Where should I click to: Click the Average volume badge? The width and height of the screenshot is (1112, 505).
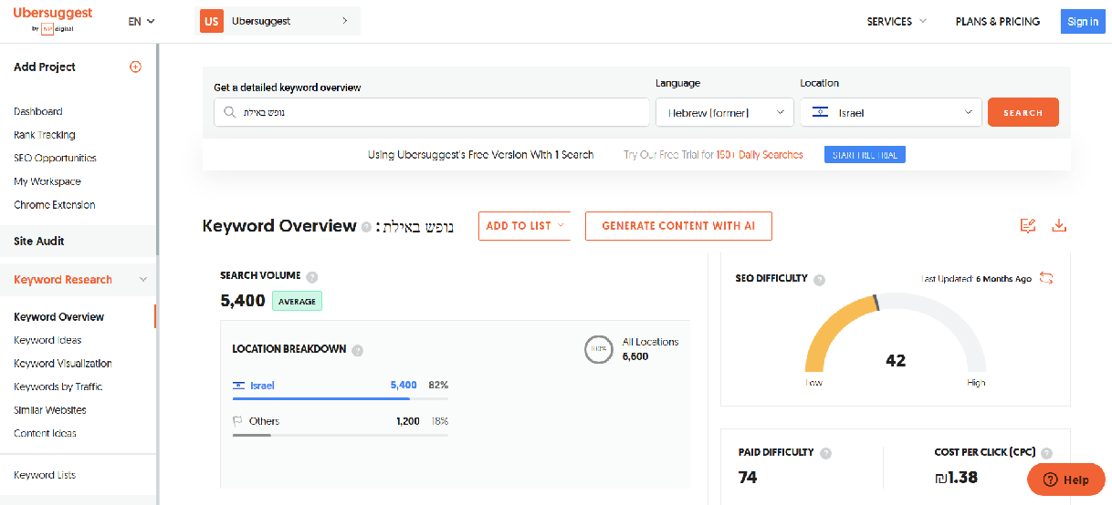297,302
